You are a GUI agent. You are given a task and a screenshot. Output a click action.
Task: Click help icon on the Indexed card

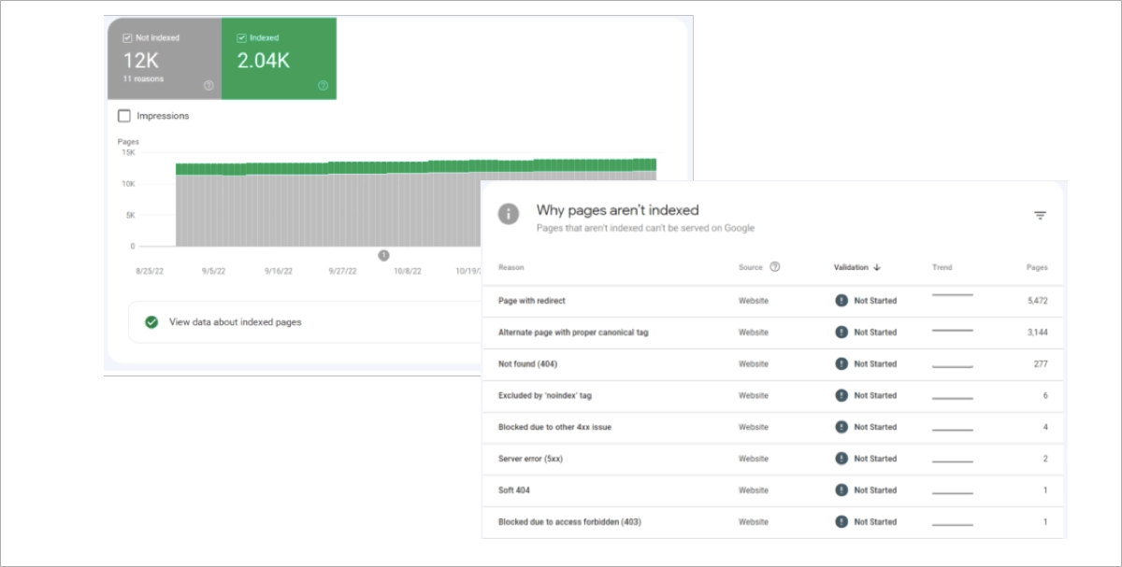[323, 85]
